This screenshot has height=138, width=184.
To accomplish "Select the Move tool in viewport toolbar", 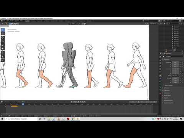I will pos(3,38).
